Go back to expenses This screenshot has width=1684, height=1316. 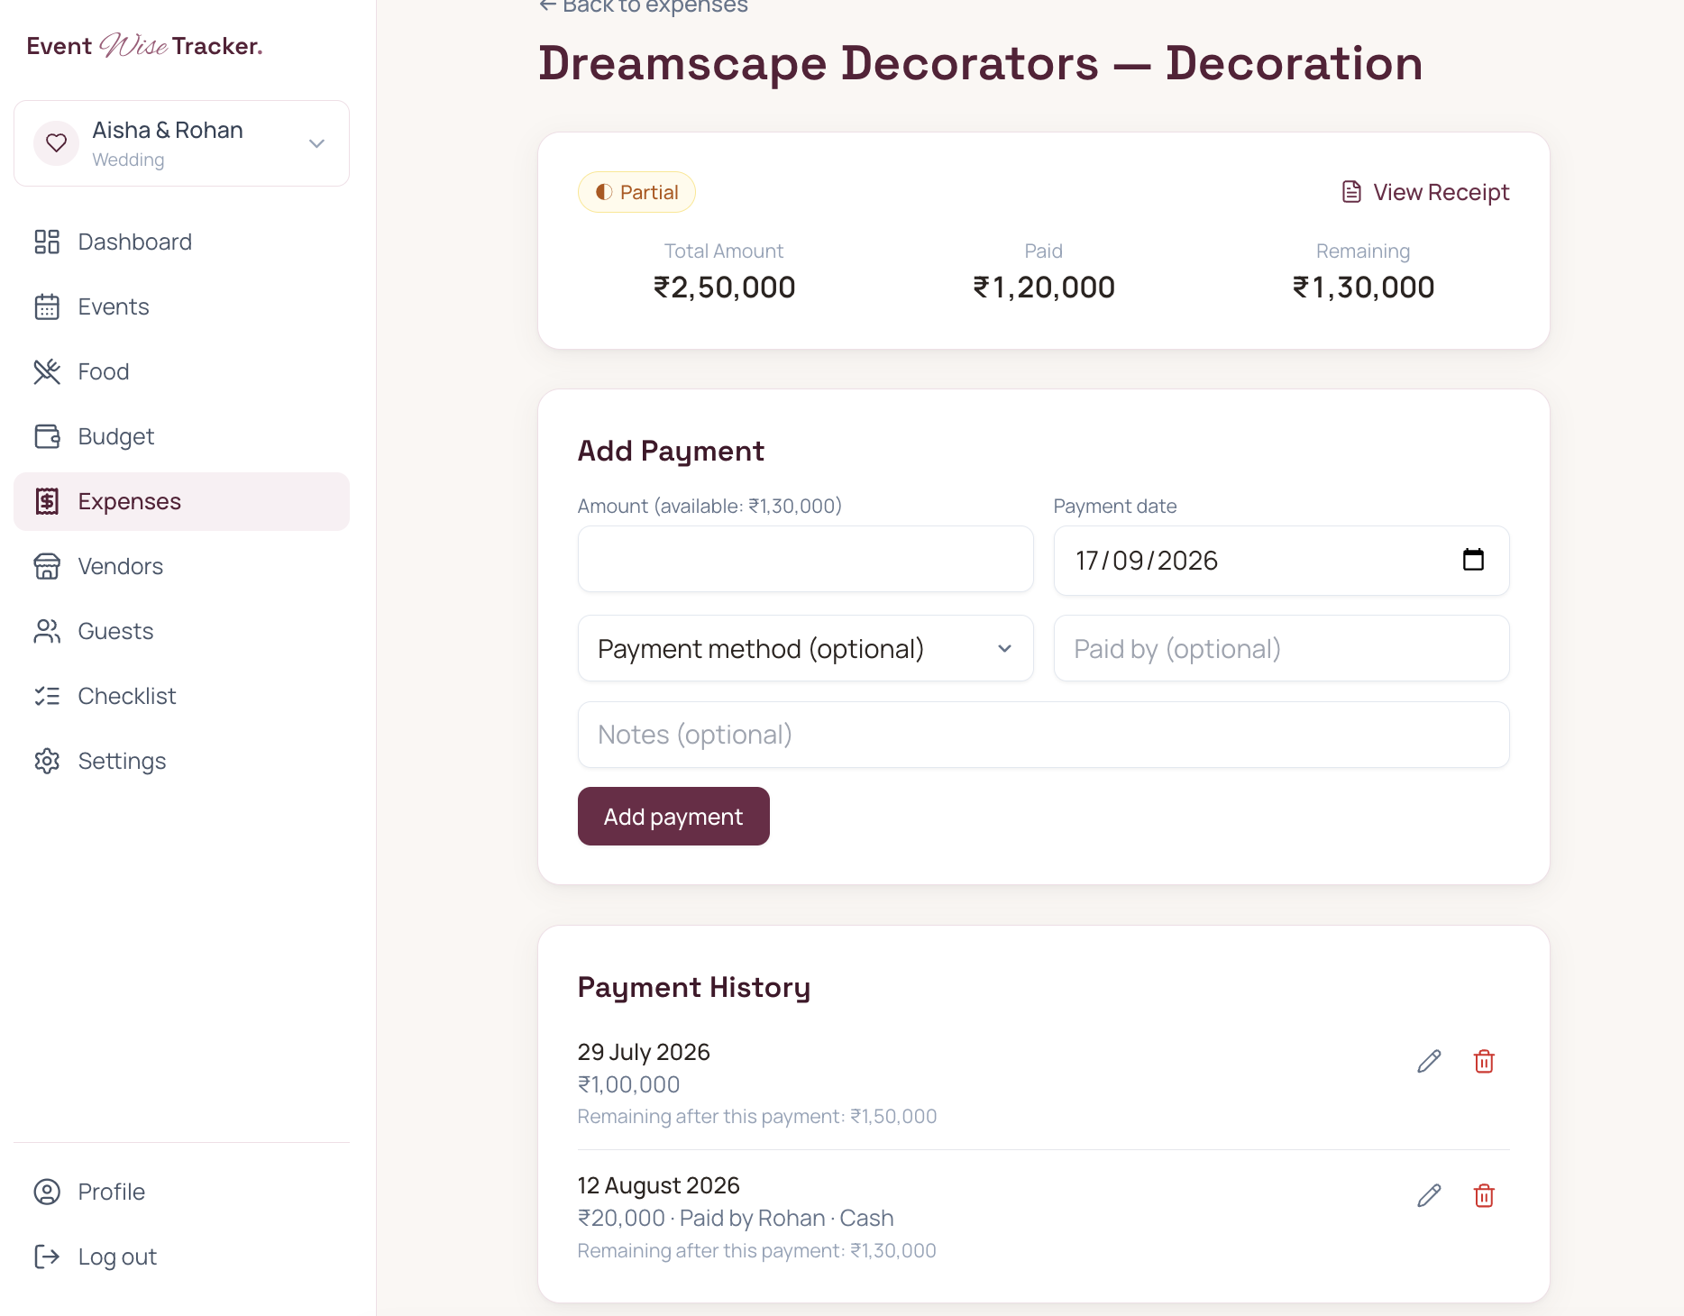click(644, 6)
